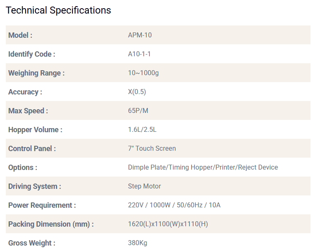Select the APM-10 model value
This screenshot has width=320, height=248.
coord(140,35)
